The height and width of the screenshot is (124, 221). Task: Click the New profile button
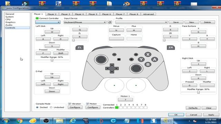tap(192, 22)
